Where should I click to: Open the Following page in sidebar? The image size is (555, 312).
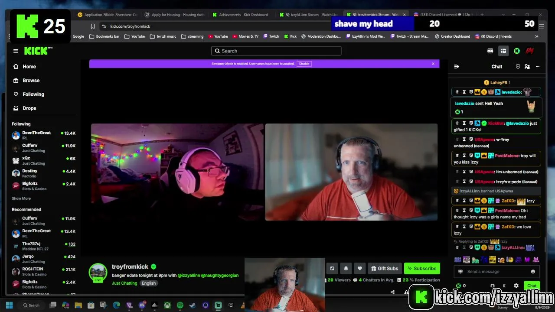(33, 94)
